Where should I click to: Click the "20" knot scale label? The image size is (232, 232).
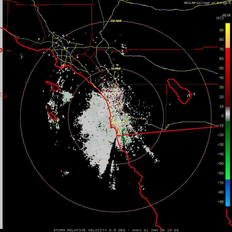coord(221,97)
